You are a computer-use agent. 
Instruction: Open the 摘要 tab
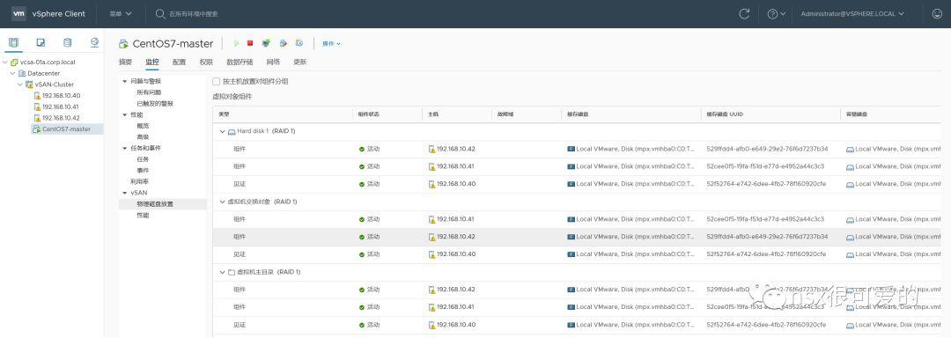pyautogui.click(x=125, y=62)
